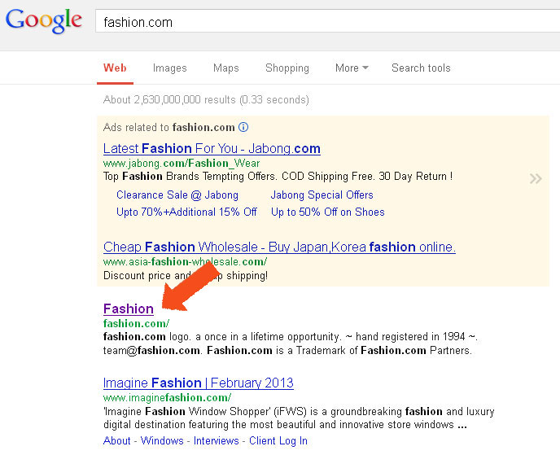The height and width of the screenshot is (455, 560).
Task: Open the Shopping tab
Action: click(x=287, y=68)
